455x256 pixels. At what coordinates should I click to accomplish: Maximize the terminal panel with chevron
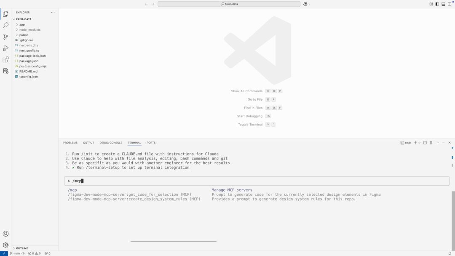[x=443, y=143]
